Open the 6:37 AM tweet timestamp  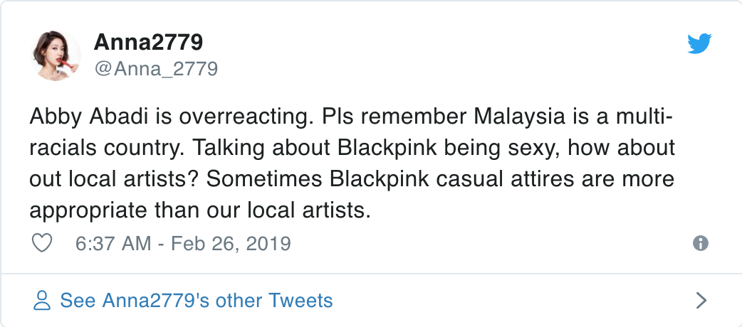click(113, 244)
